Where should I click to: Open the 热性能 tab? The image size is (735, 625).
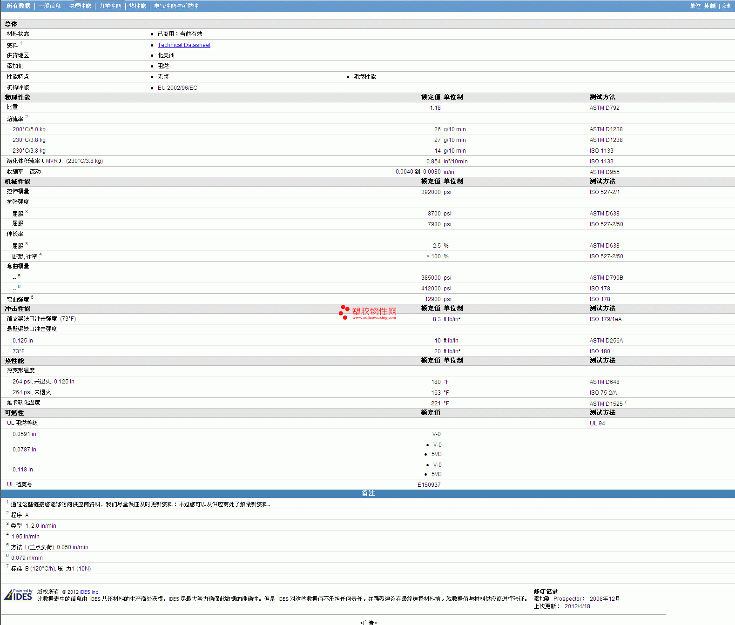[137, 6]
